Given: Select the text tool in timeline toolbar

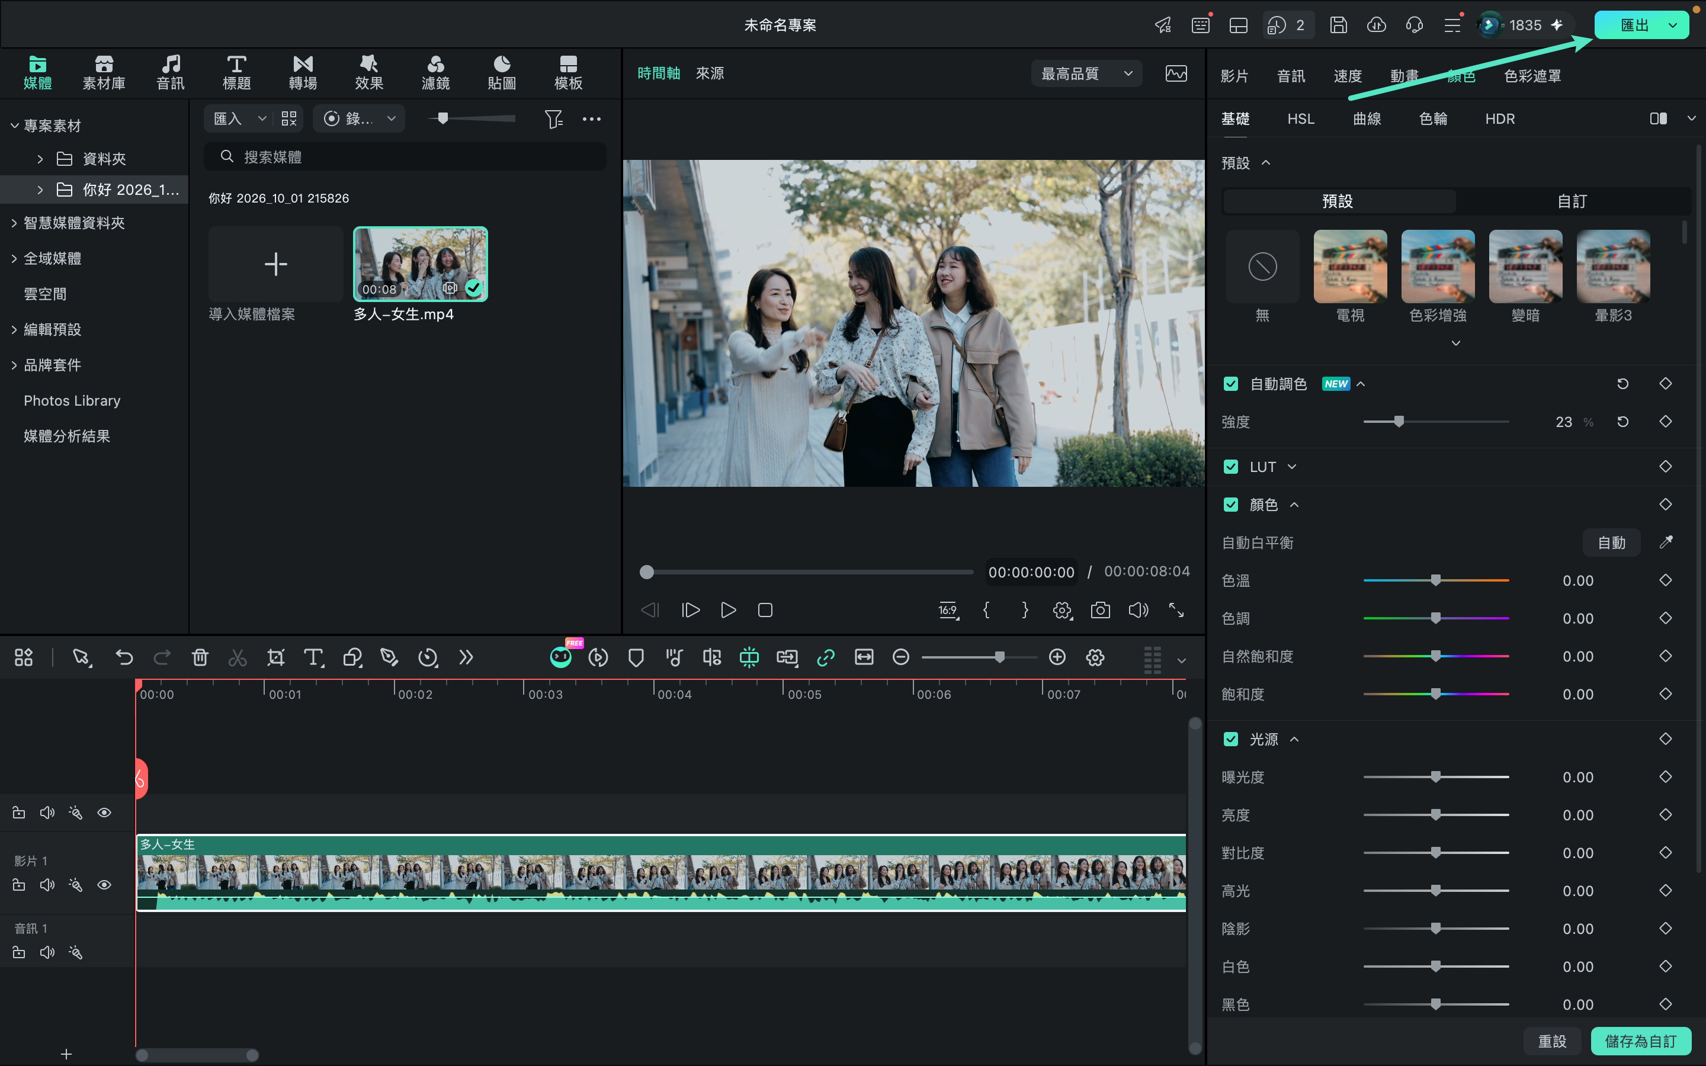Looking at the screenshot, I should tap(314, 657).
